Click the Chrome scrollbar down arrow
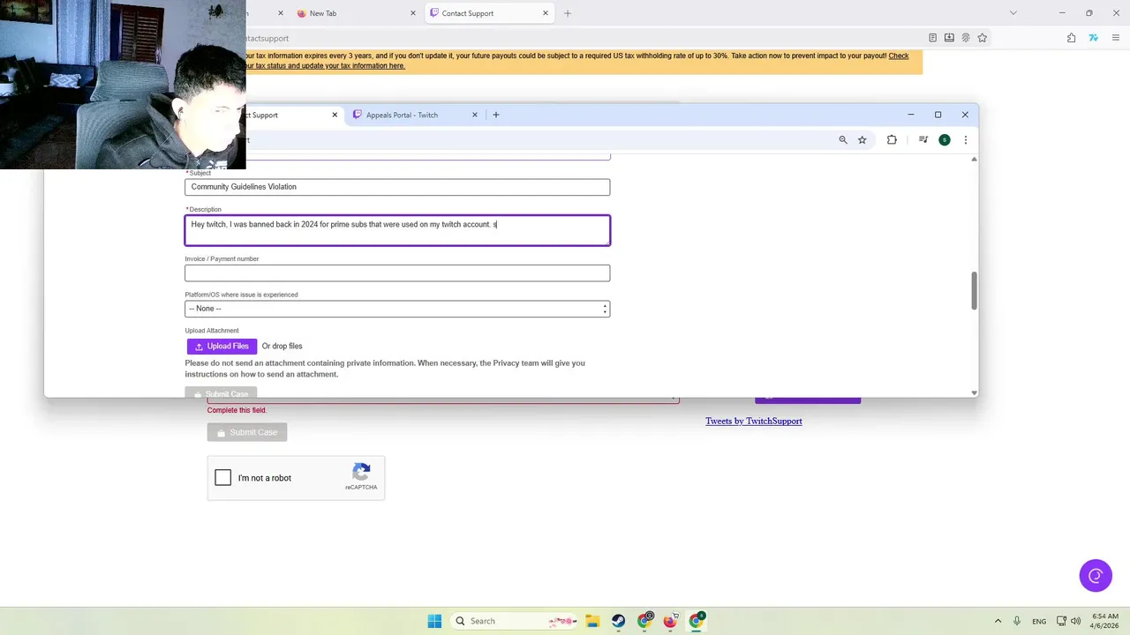This screenshot has height=635, width=1130. point(974,392)
